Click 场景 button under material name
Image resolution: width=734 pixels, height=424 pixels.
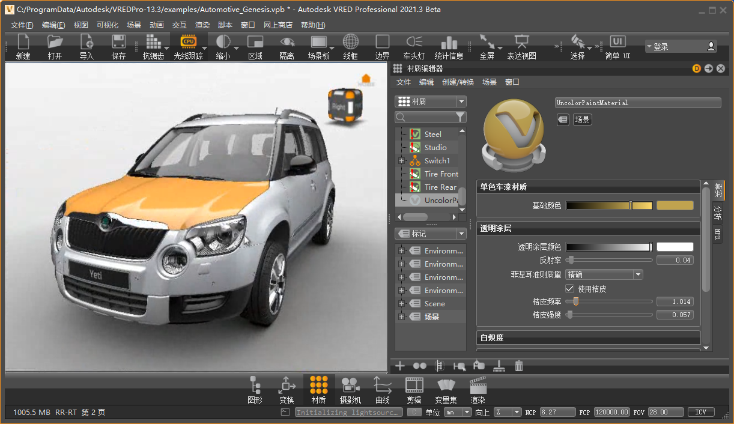click(582, 120)
